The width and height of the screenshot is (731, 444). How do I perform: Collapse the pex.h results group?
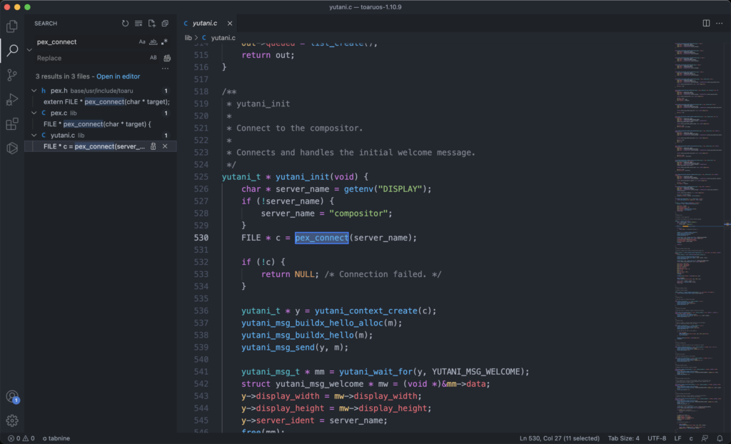[x=34, y=91]
